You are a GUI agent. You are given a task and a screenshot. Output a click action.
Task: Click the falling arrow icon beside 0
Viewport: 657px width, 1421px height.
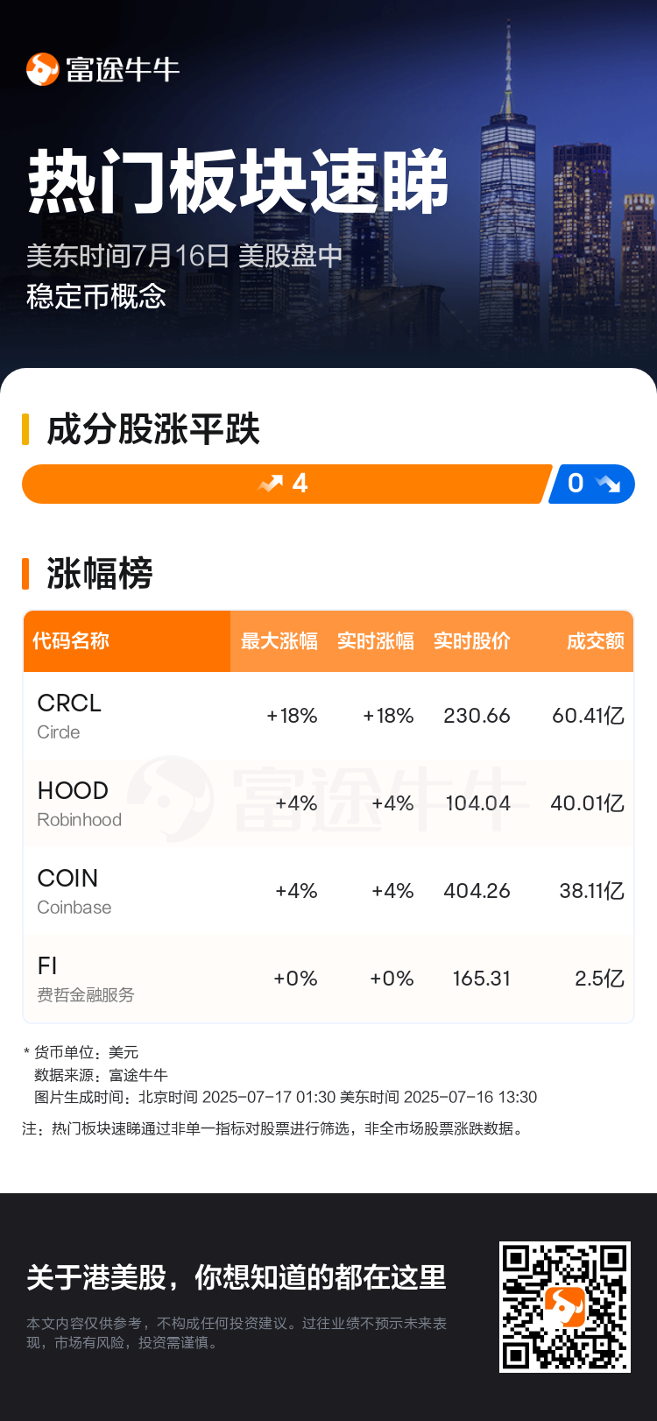pos(607,484)
